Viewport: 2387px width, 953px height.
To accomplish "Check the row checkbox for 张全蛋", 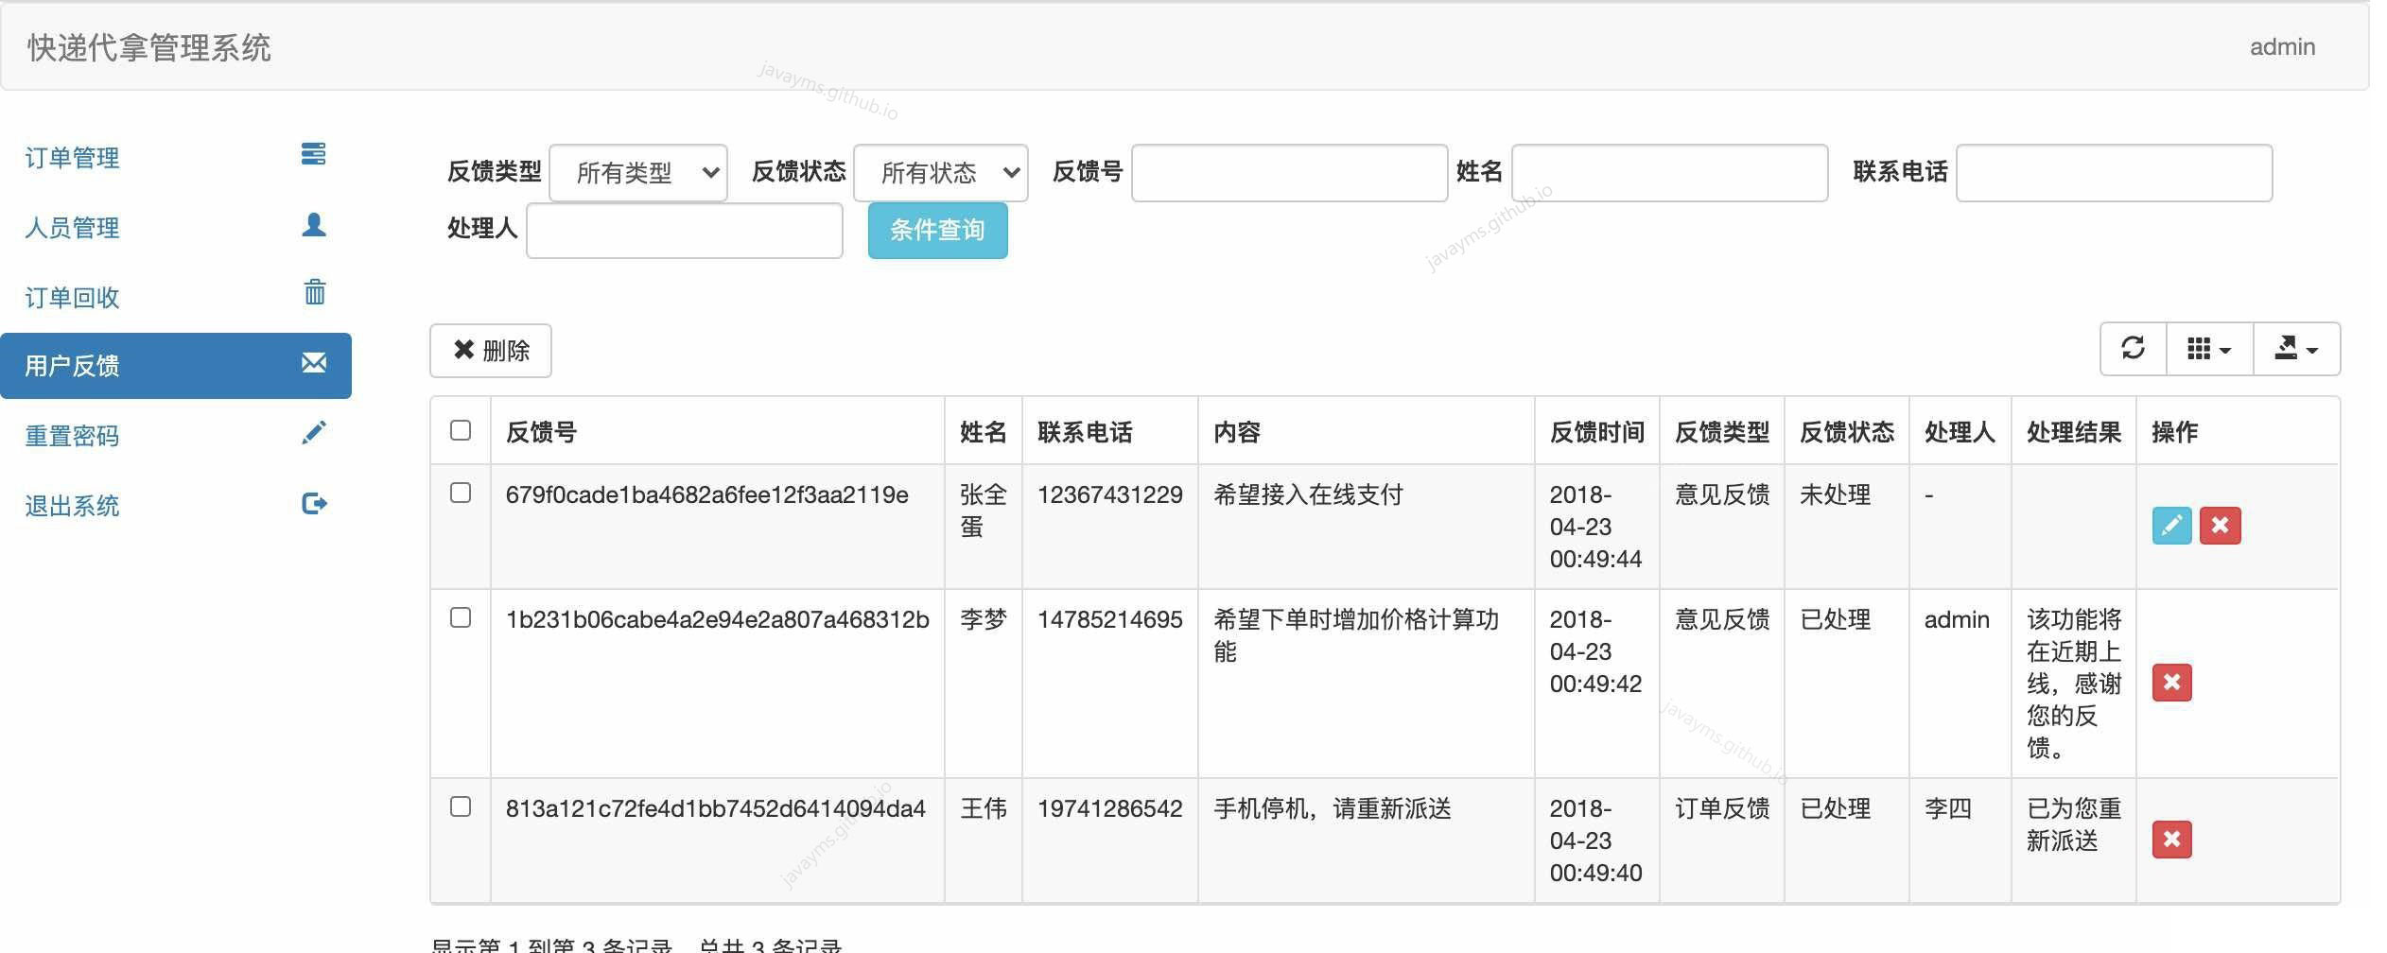I will click(x=462, y=493).
